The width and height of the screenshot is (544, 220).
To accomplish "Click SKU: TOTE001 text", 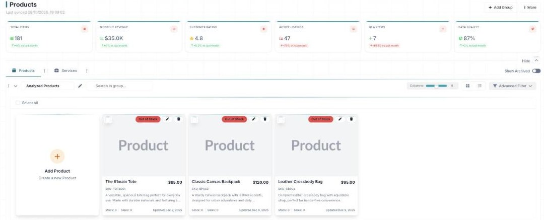I will point(115,189).
